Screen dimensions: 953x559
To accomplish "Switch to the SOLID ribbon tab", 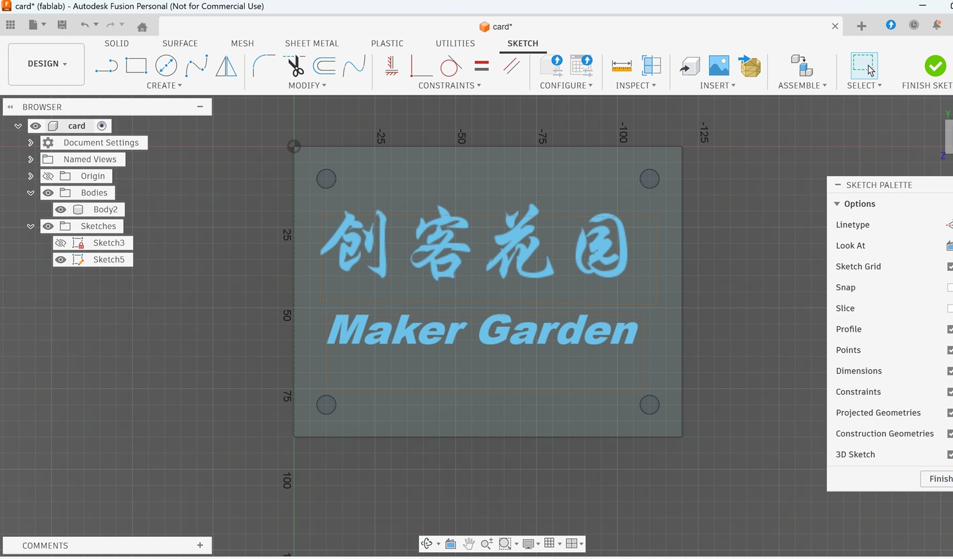I will tap(116, 43).
